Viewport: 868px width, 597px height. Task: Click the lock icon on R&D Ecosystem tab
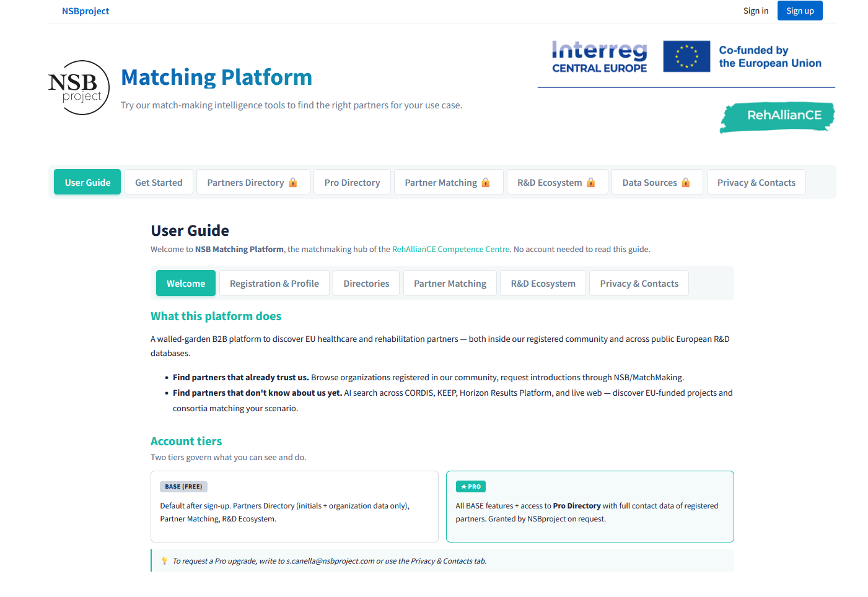(x=591, y=183)
